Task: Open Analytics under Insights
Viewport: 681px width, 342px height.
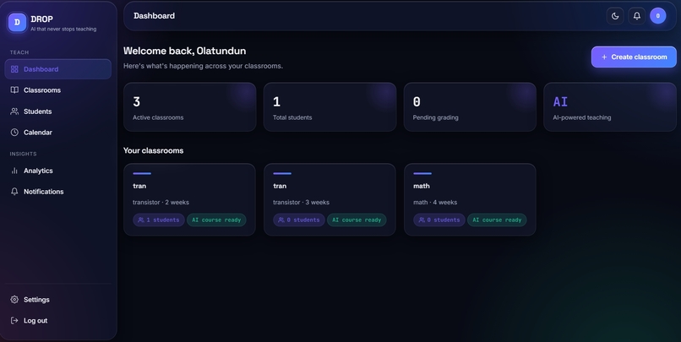Action: [x=57, y=171]
